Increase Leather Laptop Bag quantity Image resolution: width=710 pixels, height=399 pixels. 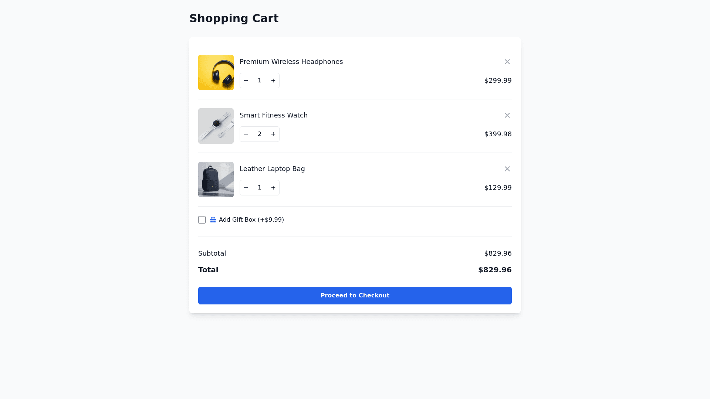pyautogui.click(x=273, y=188)
